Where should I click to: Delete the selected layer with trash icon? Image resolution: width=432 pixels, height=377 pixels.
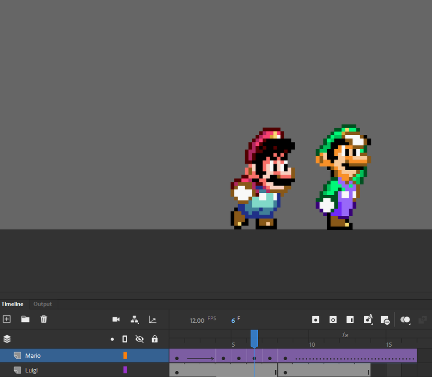44,319
